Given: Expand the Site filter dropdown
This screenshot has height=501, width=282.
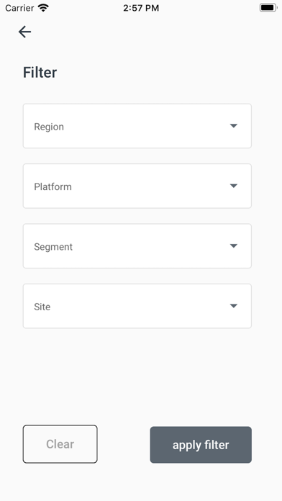Looking at the screenshot, I should point(137,306).
